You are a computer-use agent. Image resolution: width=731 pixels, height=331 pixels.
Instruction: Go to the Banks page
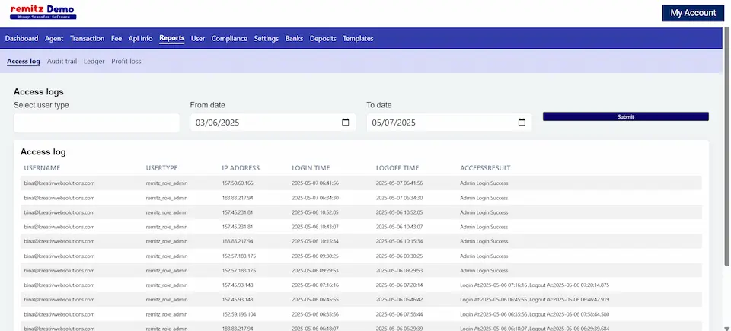pyautogui.click(x=294, y=38)
